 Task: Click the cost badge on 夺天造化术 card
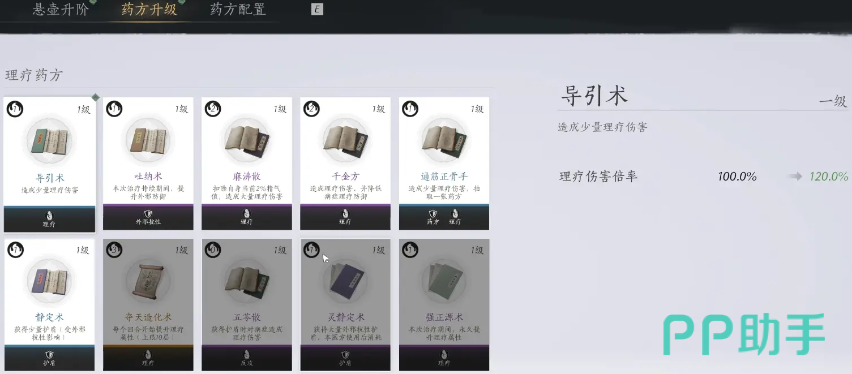coord(114,250)
